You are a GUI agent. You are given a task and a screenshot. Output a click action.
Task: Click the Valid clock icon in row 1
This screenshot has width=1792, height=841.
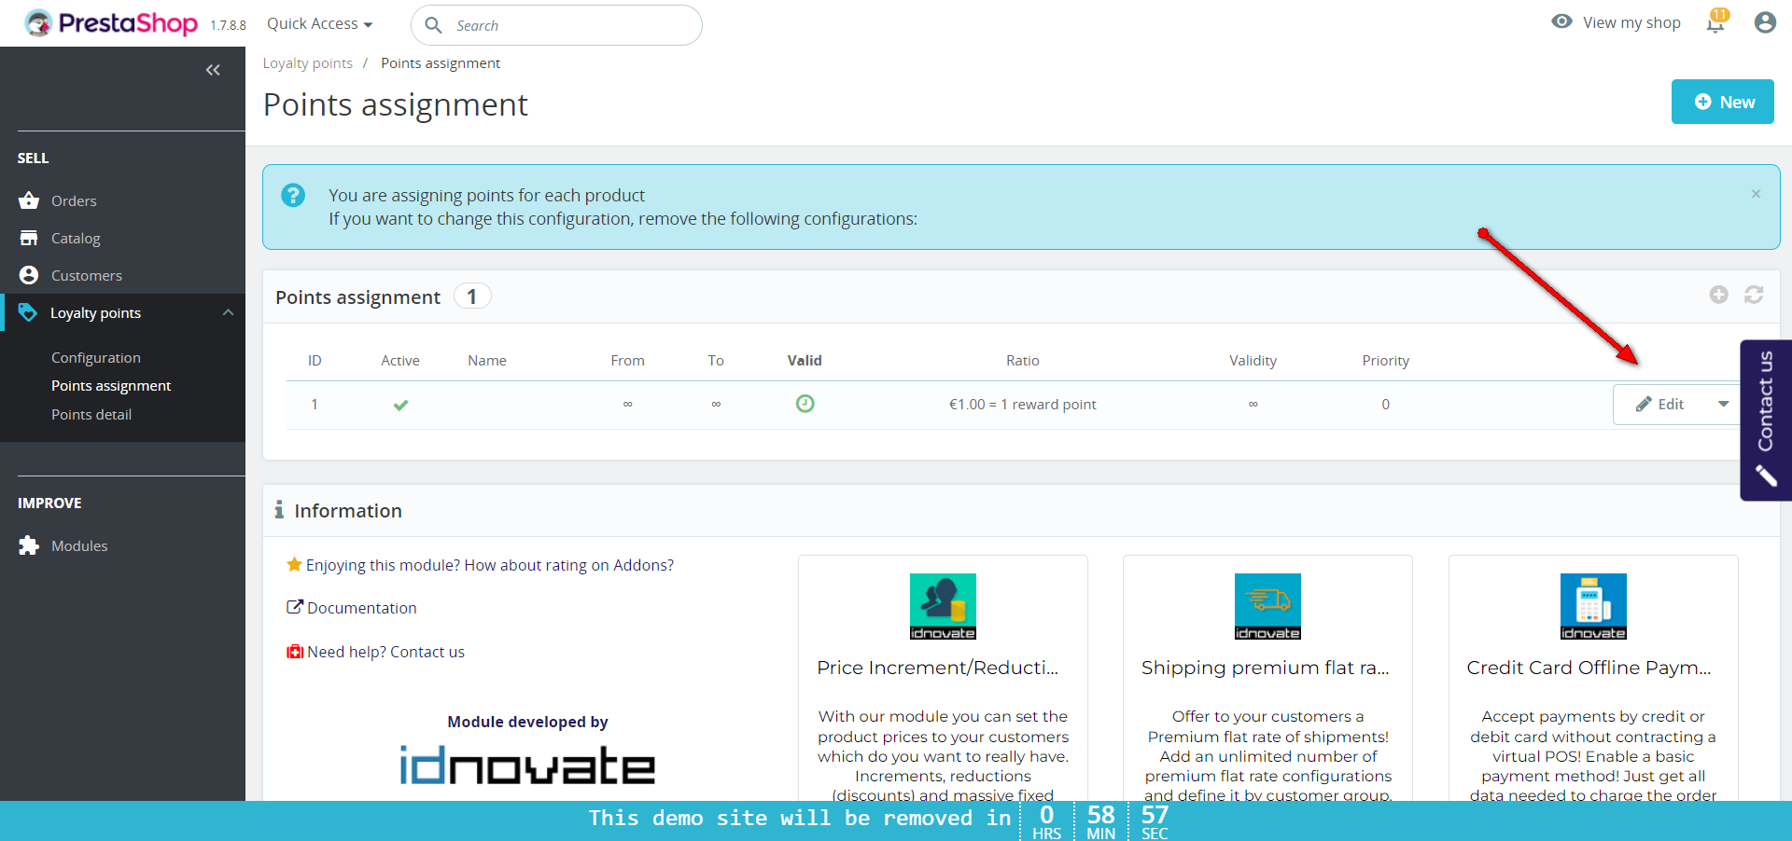click(805, 404)
